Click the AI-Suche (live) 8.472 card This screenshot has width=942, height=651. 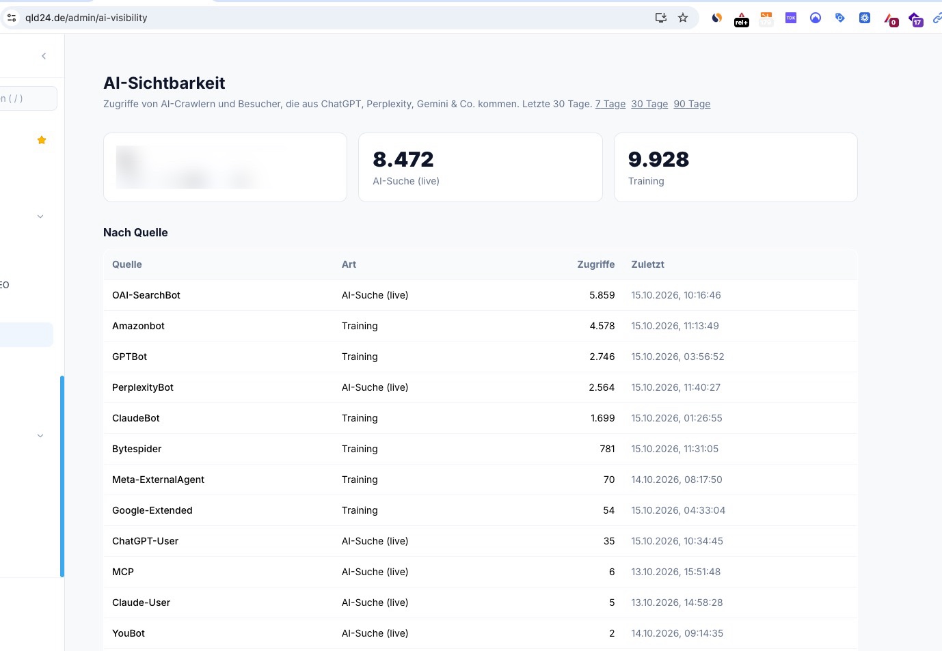481,167
